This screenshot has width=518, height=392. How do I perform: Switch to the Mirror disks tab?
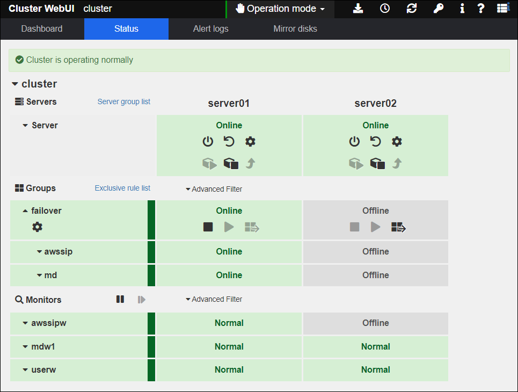click(295, 29)
